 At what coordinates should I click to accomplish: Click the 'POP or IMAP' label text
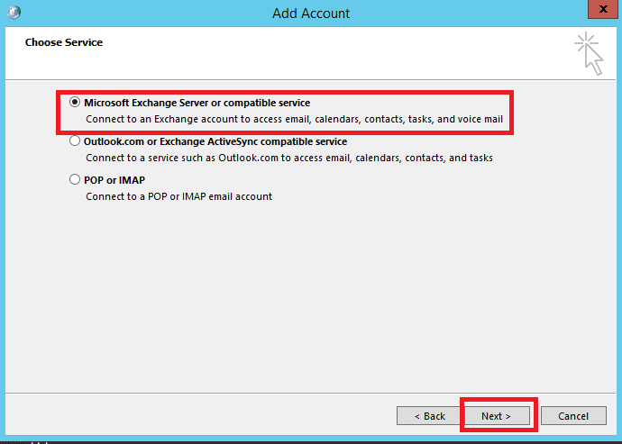114,180
